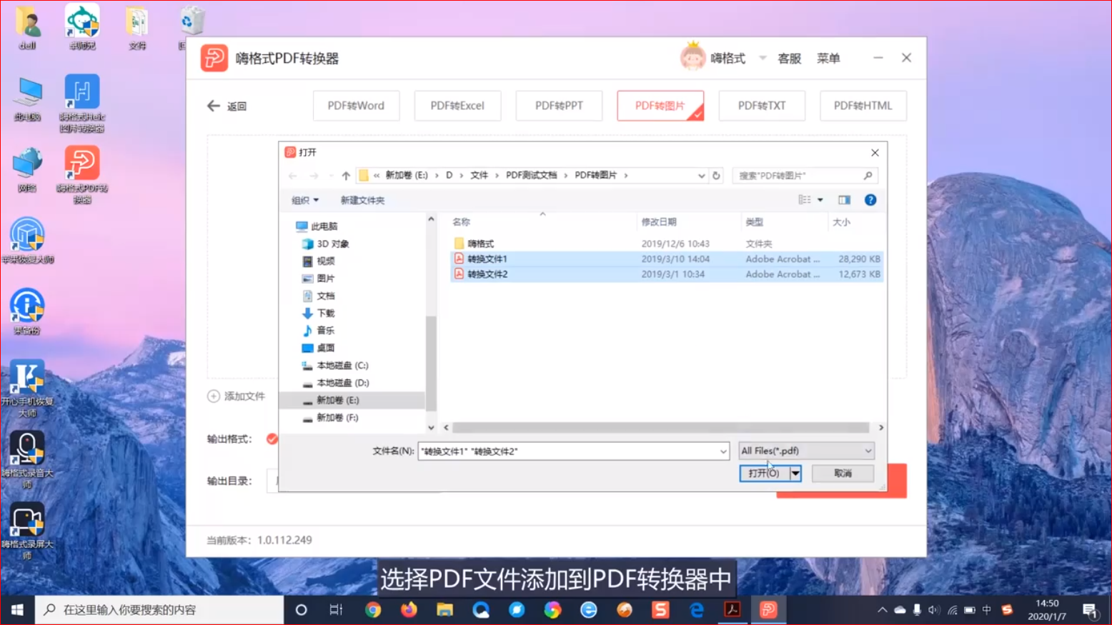Click the 新加卷 (E:) breadcrumb segment
The width and height of the screenshot is (1112, 625).
coord(406,175)
